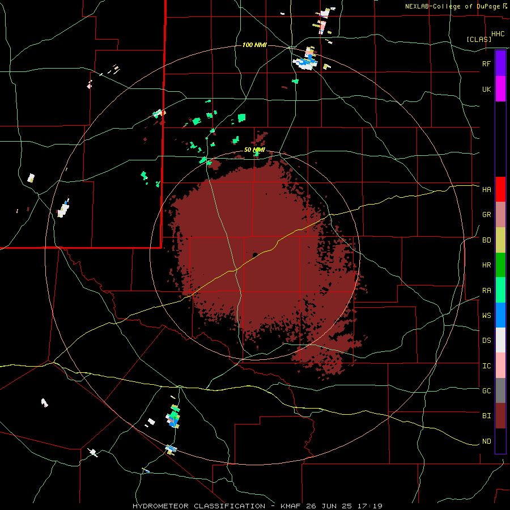Image resolution: width=510 pixels, height=510 pixels.
Task: Click the black radar site dot
Action: [x=256, y=254]
